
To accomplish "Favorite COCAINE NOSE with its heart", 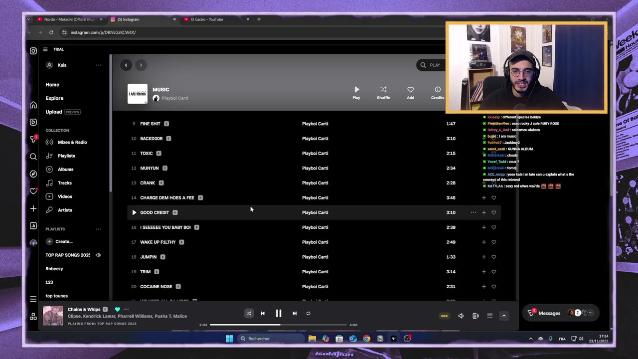I will (493, 287).
